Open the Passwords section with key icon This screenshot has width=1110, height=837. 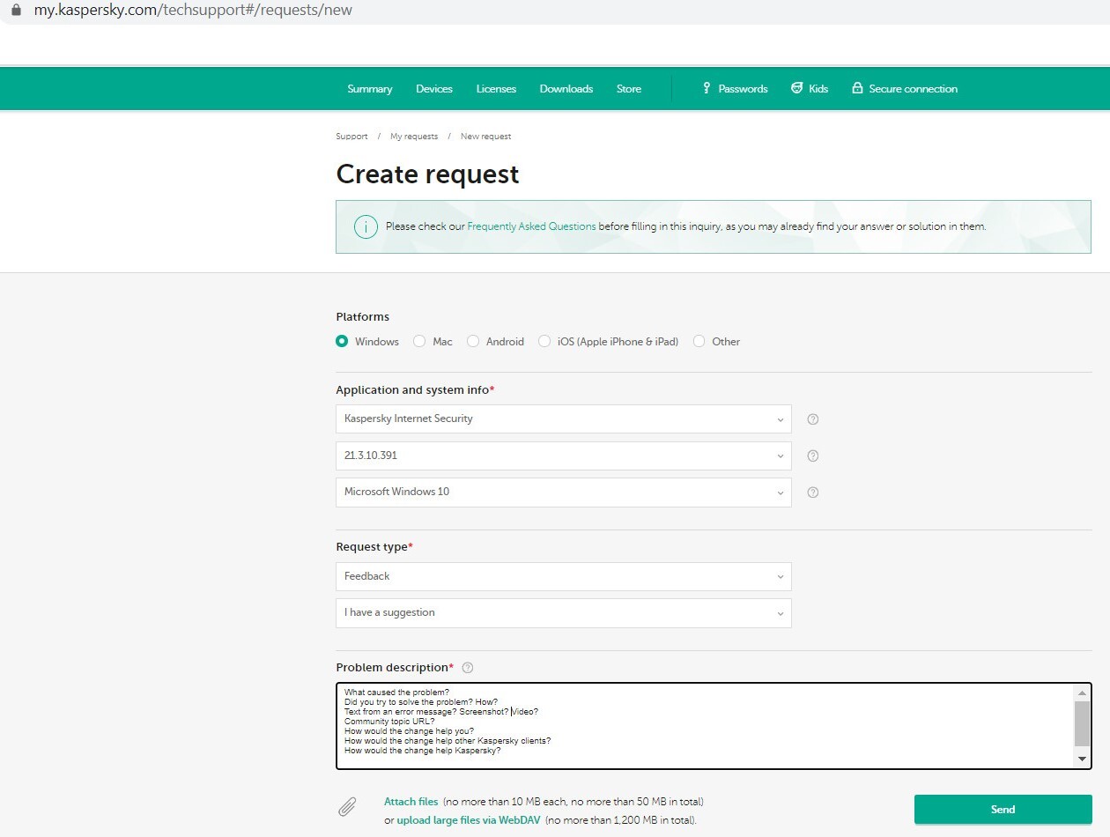734,89
